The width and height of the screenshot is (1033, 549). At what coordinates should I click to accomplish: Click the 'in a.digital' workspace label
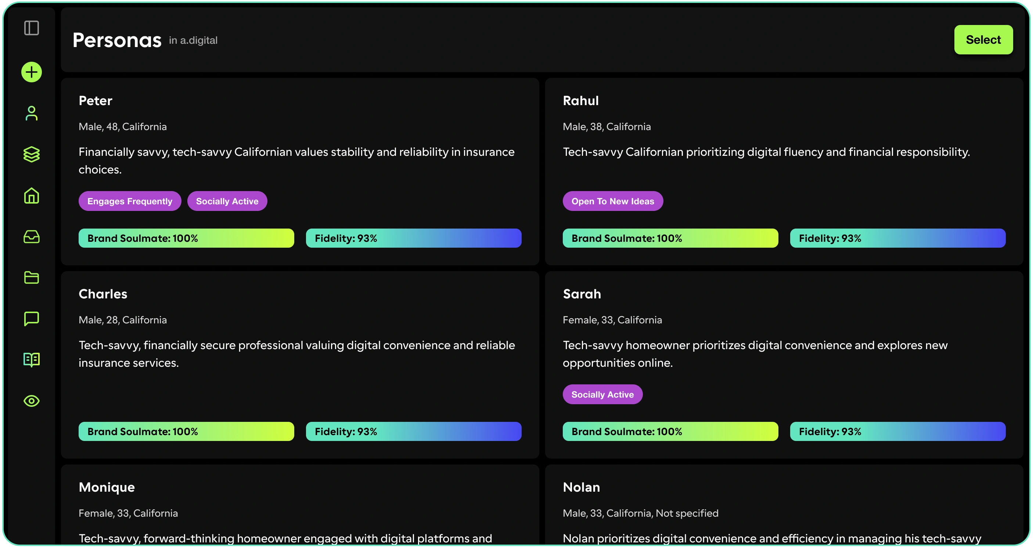click(x=193, y=40)
